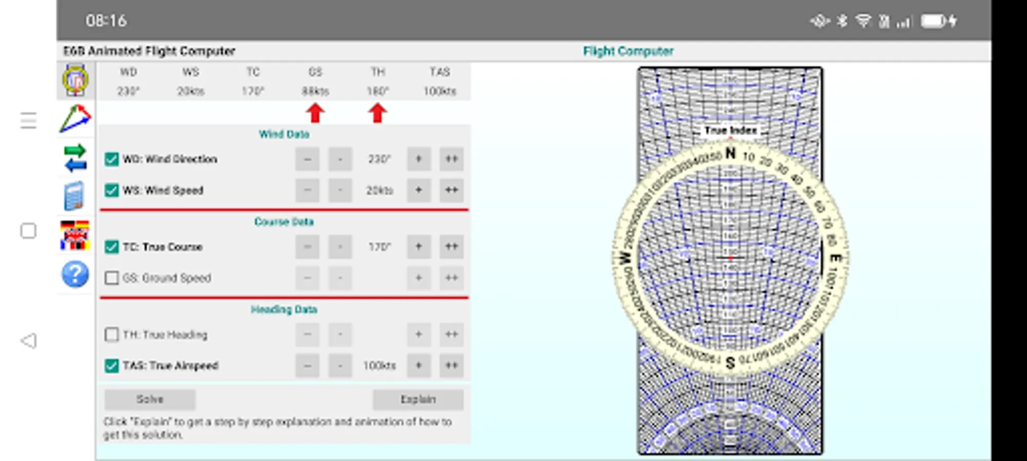The width and height of the screenshot is (1027, 461).
Task: Click the Explain button
Action: (x=418, y=400)
